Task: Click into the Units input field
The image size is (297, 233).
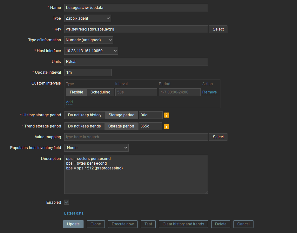Action: 136,62
